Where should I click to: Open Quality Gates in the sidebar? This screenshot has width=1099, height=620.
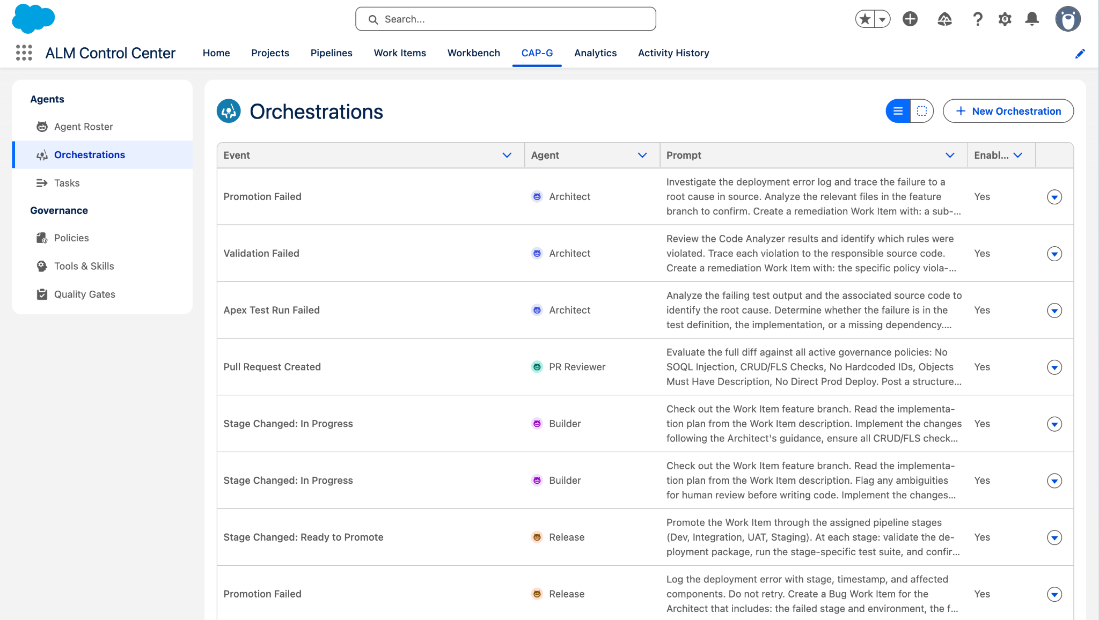102,294
